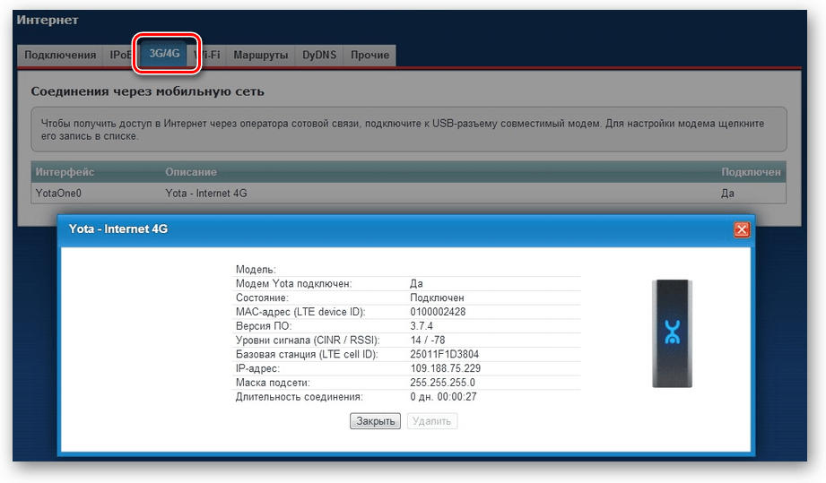The width and height of the screenshot is (826, 483).
Task: Click the Интернет page heading
Action: [48, 20]
